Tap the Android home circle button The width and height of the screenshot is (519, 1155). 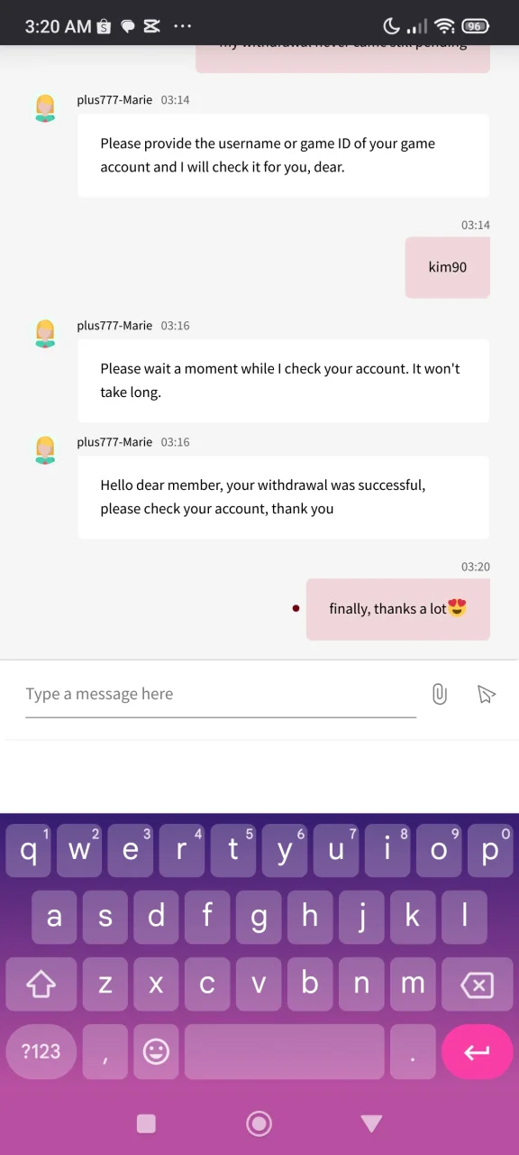pos(259,1123)
